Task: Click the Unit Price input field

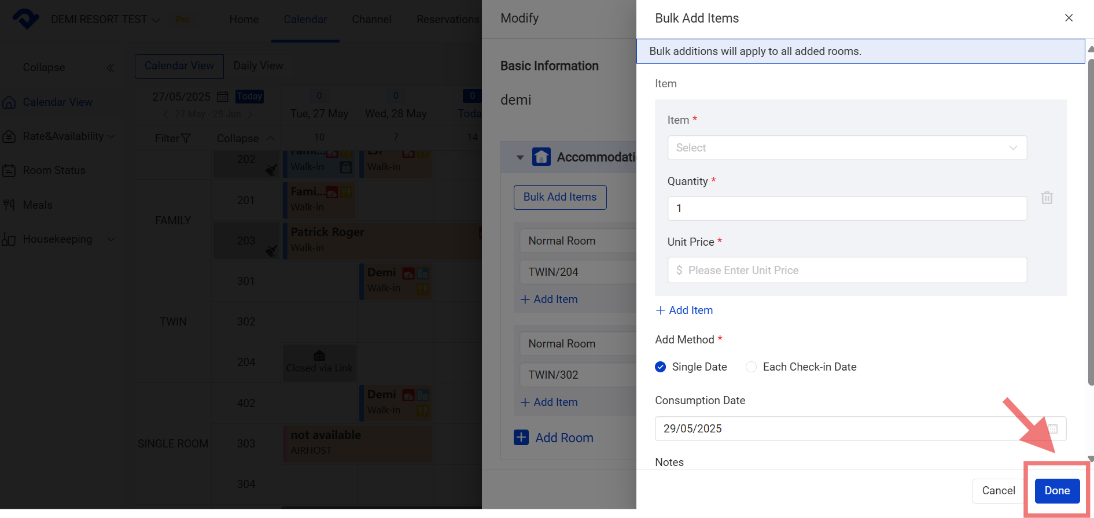Action: pos(846,270)
